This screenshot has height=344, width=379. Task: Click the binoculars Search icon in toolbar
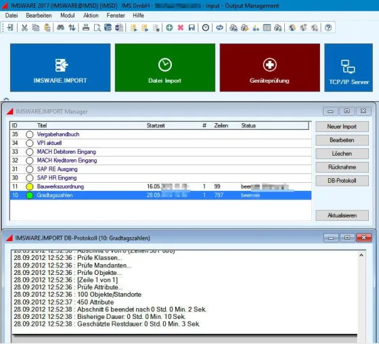coord(60,28)
